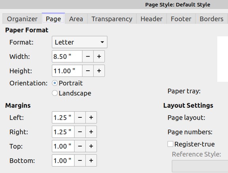Increase Left margin with plus button

[x=91, y=117]
